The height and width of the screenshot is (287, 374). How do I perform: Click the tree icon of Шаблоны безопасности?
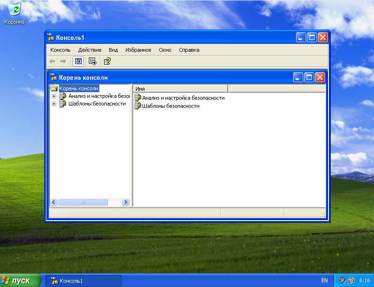tap(63, 104)
